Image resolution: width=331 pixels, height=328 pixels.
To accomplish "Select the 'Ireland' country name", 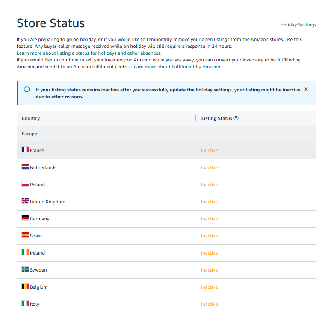I will pos(37,253).
